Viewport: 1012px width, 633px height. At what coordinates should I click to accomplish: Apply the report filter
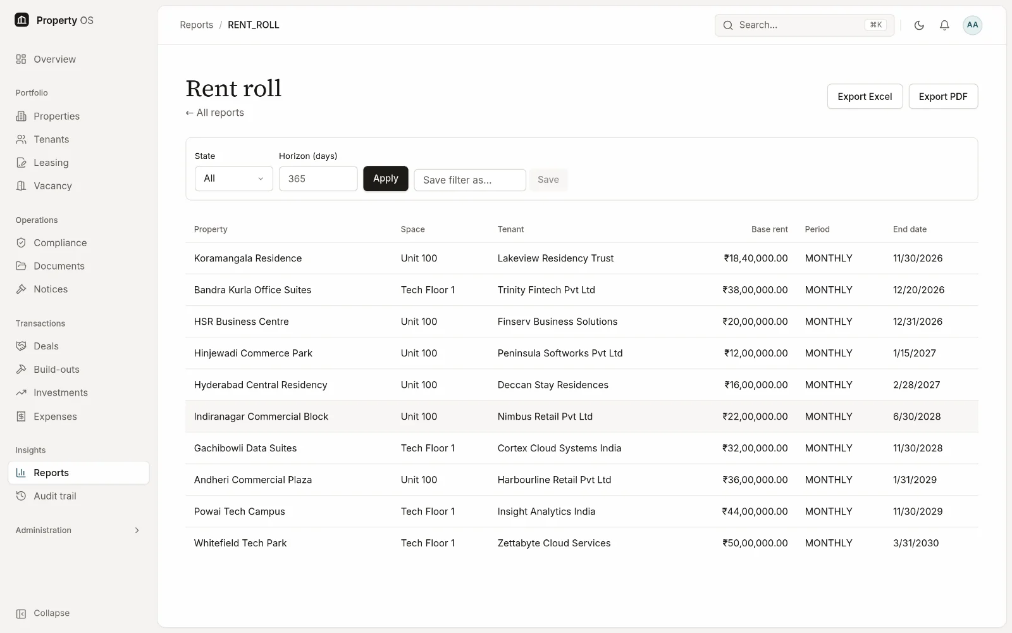point(385,179)
